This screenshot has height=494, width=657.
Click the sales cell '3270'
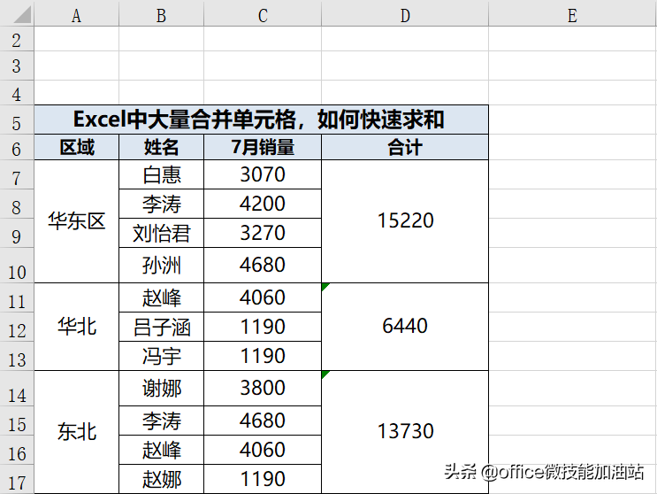click(263, 233)
